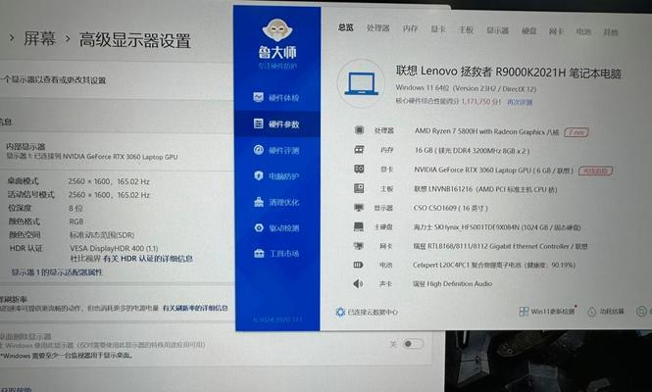Switch to the 硬盘 tab
This screenshot has width=652, height=392.
528,30
